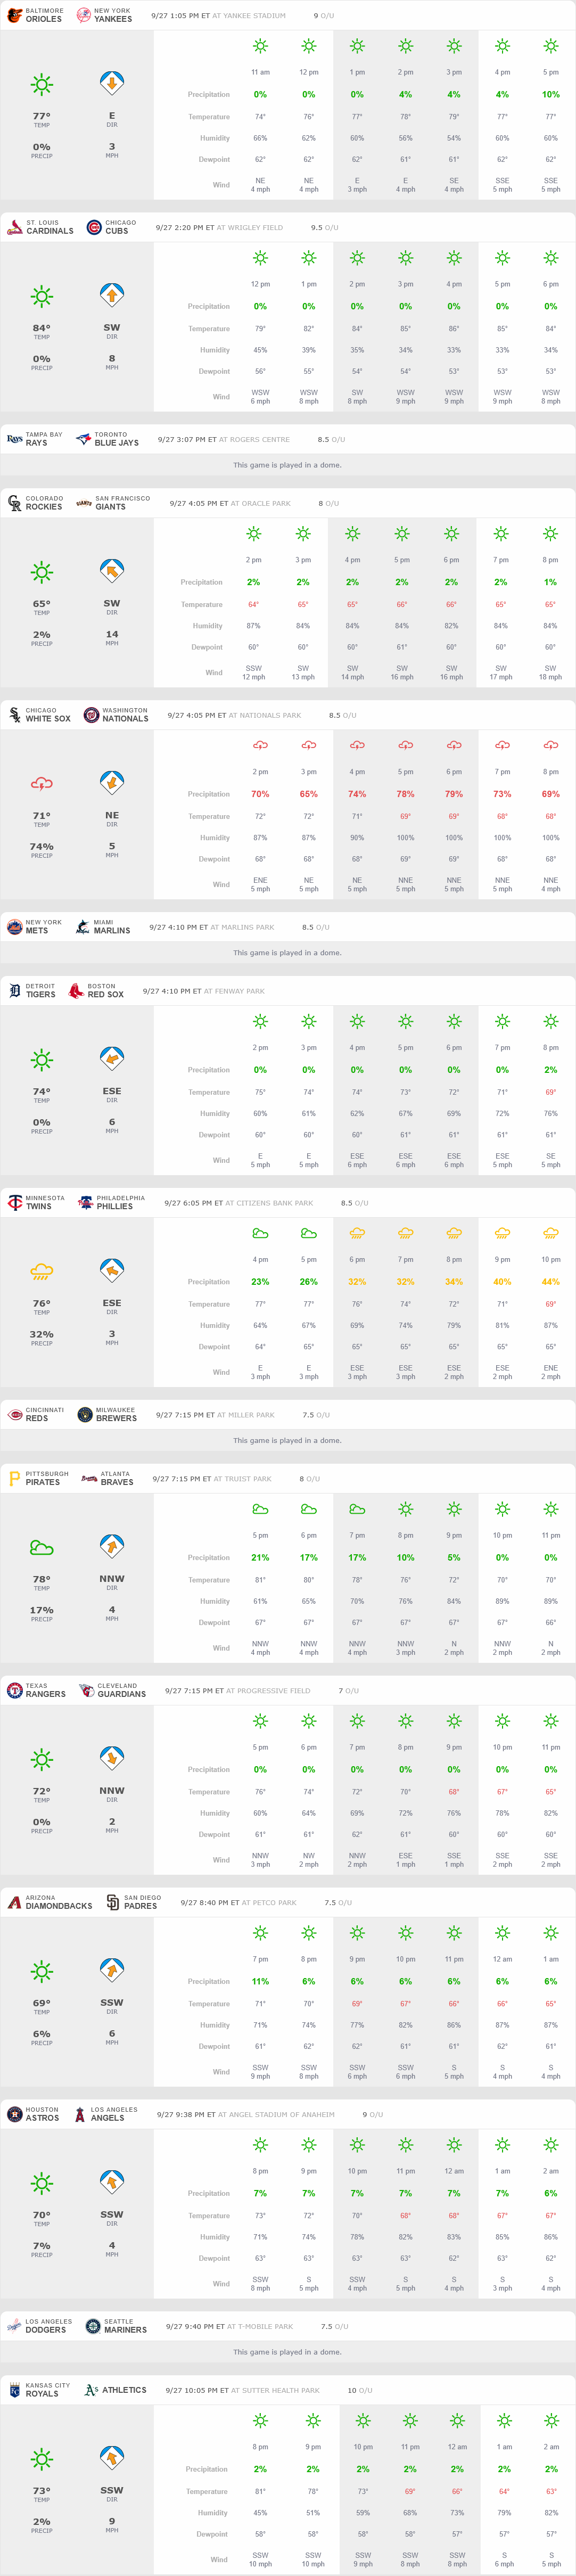576x2576 pixels.
Task: Click wind direction compass in Cardinals-Cubs summary
Action: tap(112, 295)
